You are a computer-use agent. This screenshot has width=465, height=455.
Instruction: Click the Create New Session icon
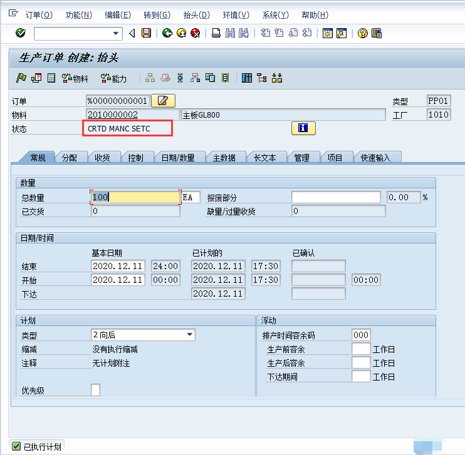pos(328,33)
